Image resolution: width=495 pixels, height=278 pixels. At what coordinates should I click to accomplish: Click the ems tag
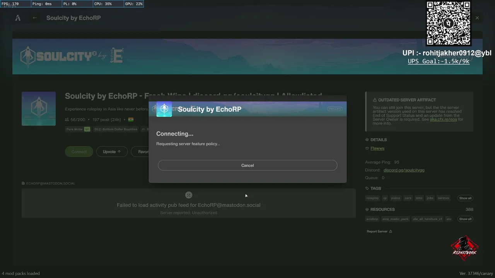pyautogui.click(x=419, y=198)
